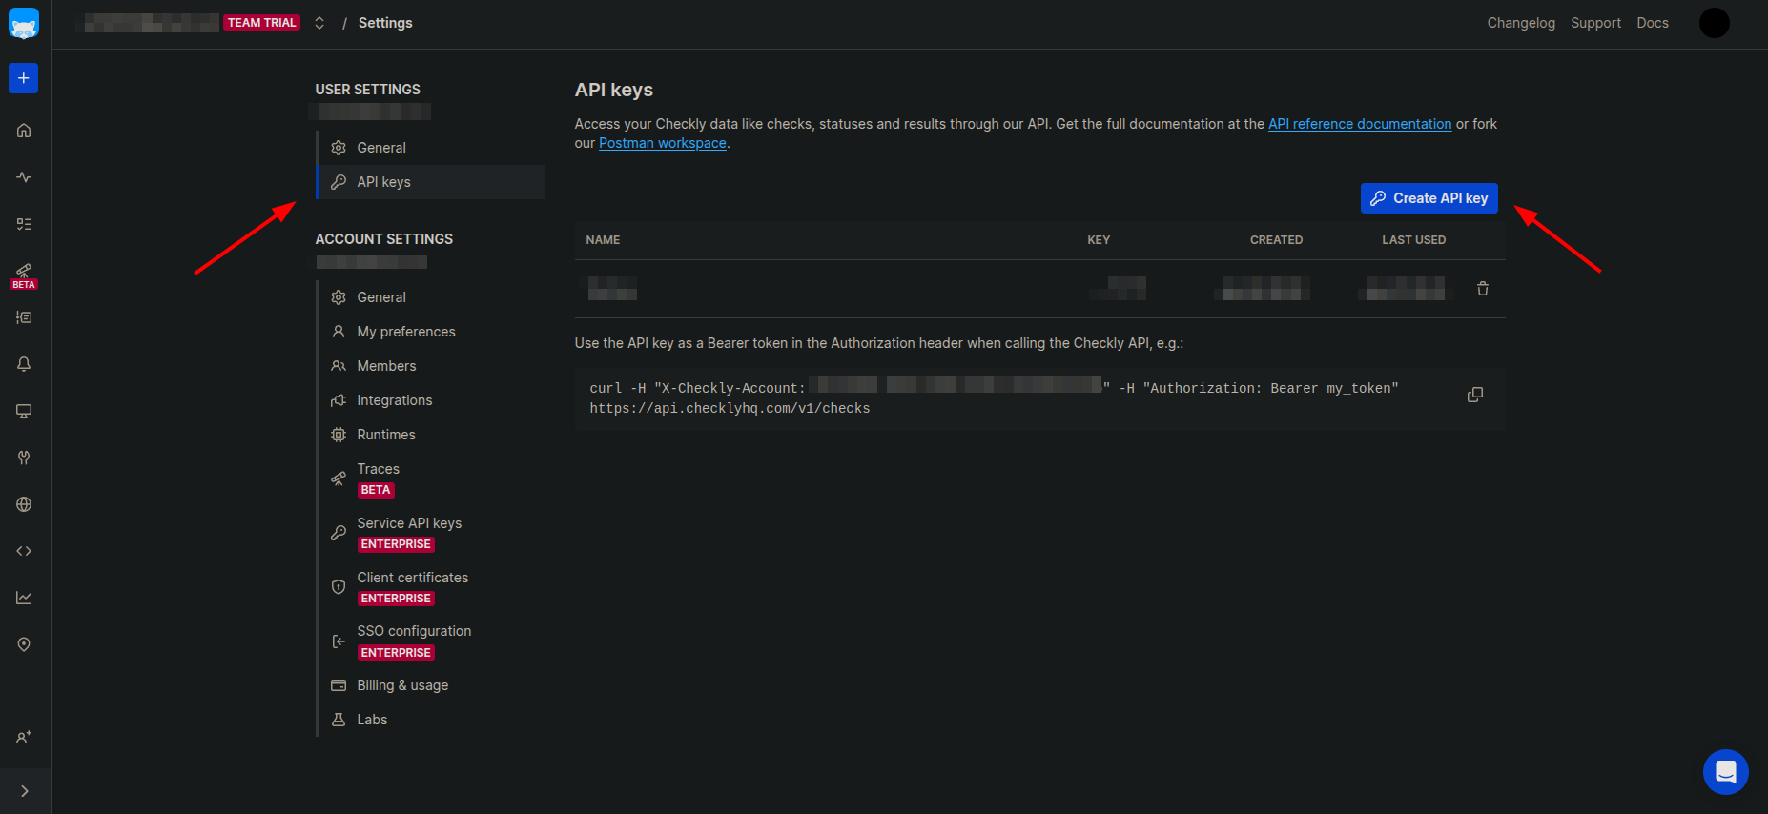This screenshot has width=1768, height=814.
Task: Open the telescope Traces BETA sidebar icon
Action: point(24,275)
